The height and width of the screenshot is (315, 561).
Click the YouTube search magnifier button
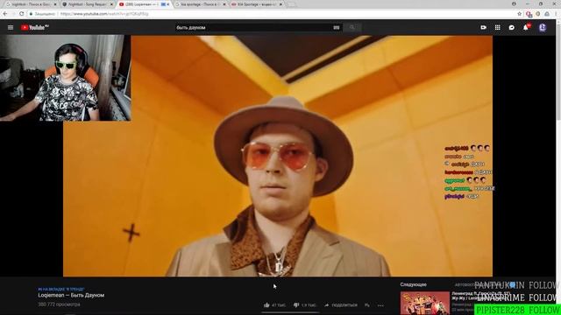point(352,27)
